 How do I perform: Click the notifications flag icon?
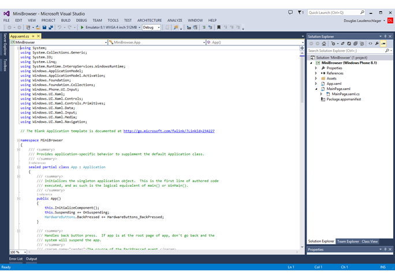click(300, 12)
